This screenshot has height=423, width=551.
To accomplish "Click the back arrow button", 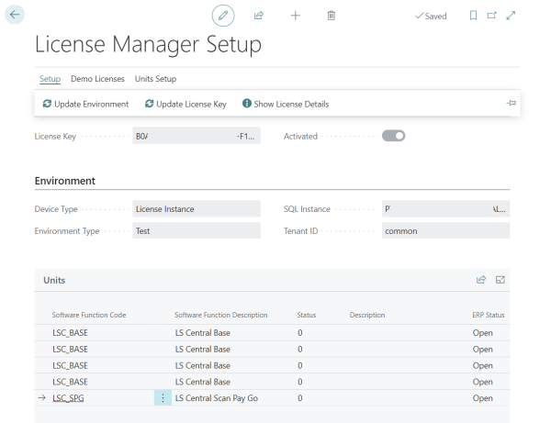I will tap(16, 16).
